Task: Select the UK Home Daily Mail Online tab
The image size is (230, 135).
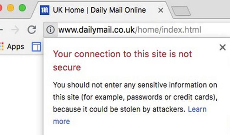Action: pyautogui.click(x=99, y=10)
